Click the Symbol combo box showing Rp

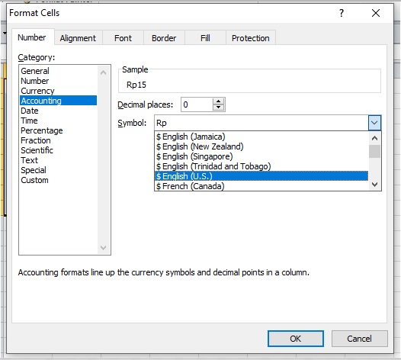click(261, 123)
